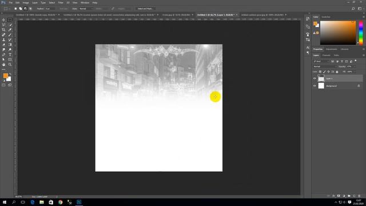The image size is (366, 206).
Task: Open the Layers panel options menu
Action: pos(364,56)
